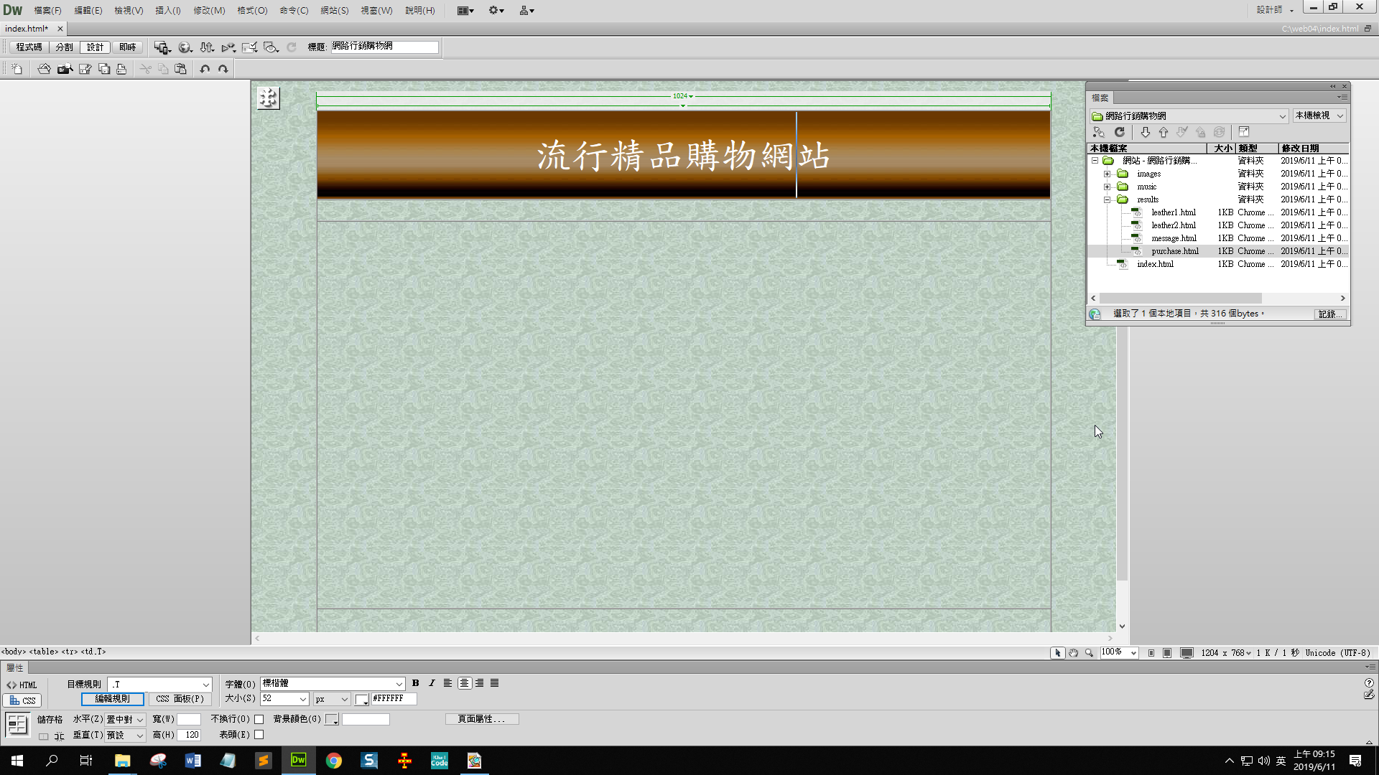
Task: Click the Page Properties (頁面屬性) button
Action: click(x=481, y=719)
